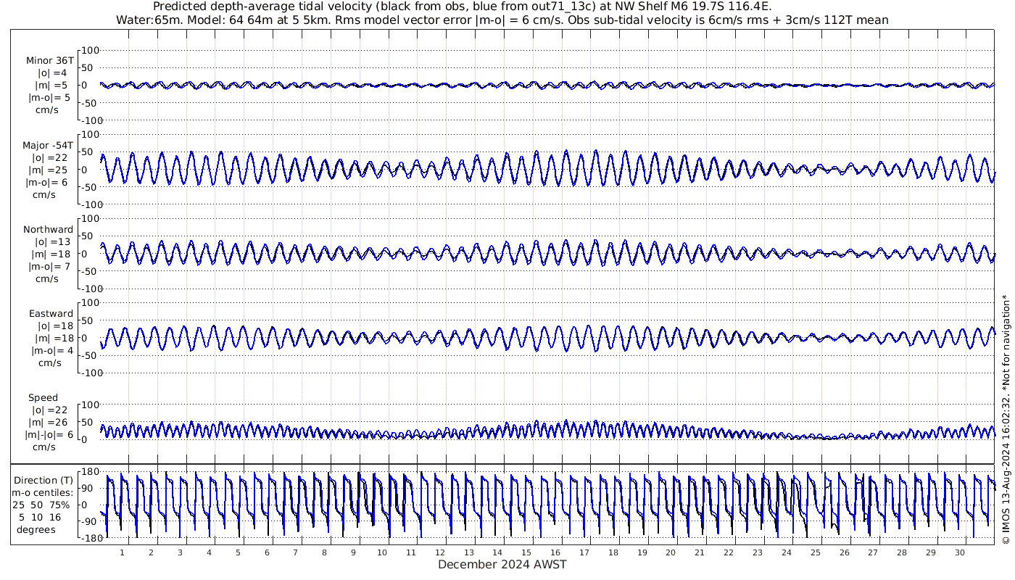Click '|m-o|= 4' in Eastward panel

click(52, 350)
